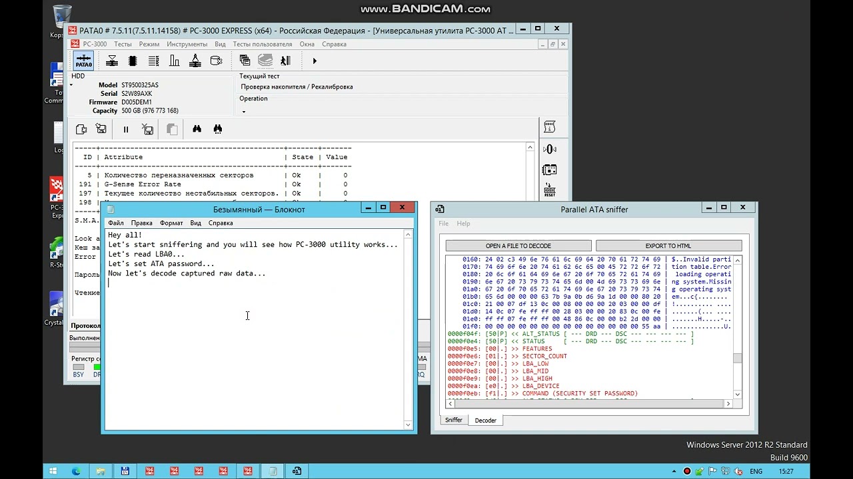
Task: Click the stacked windows icon in PC-3000 toolbar
Action: tap(245, 61)
